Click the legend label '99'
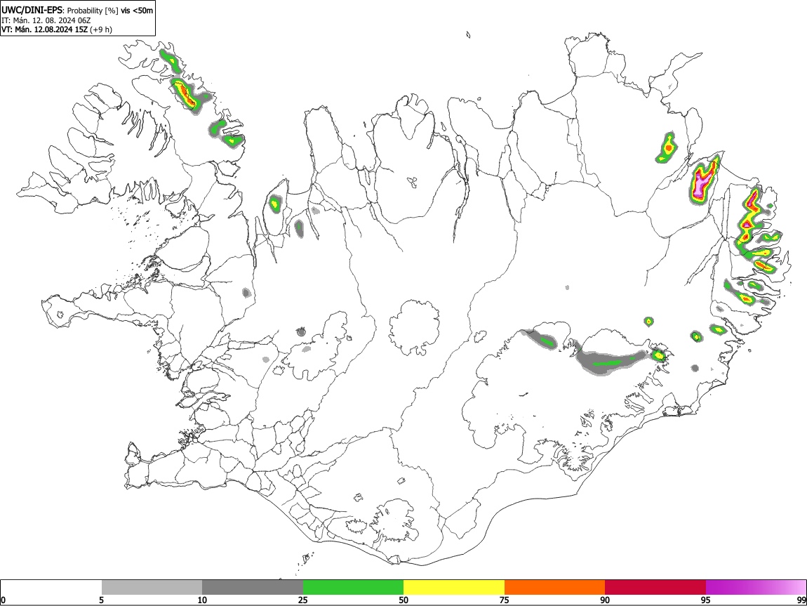This screenshot has height=606, width=807. (x=801, y=600)
